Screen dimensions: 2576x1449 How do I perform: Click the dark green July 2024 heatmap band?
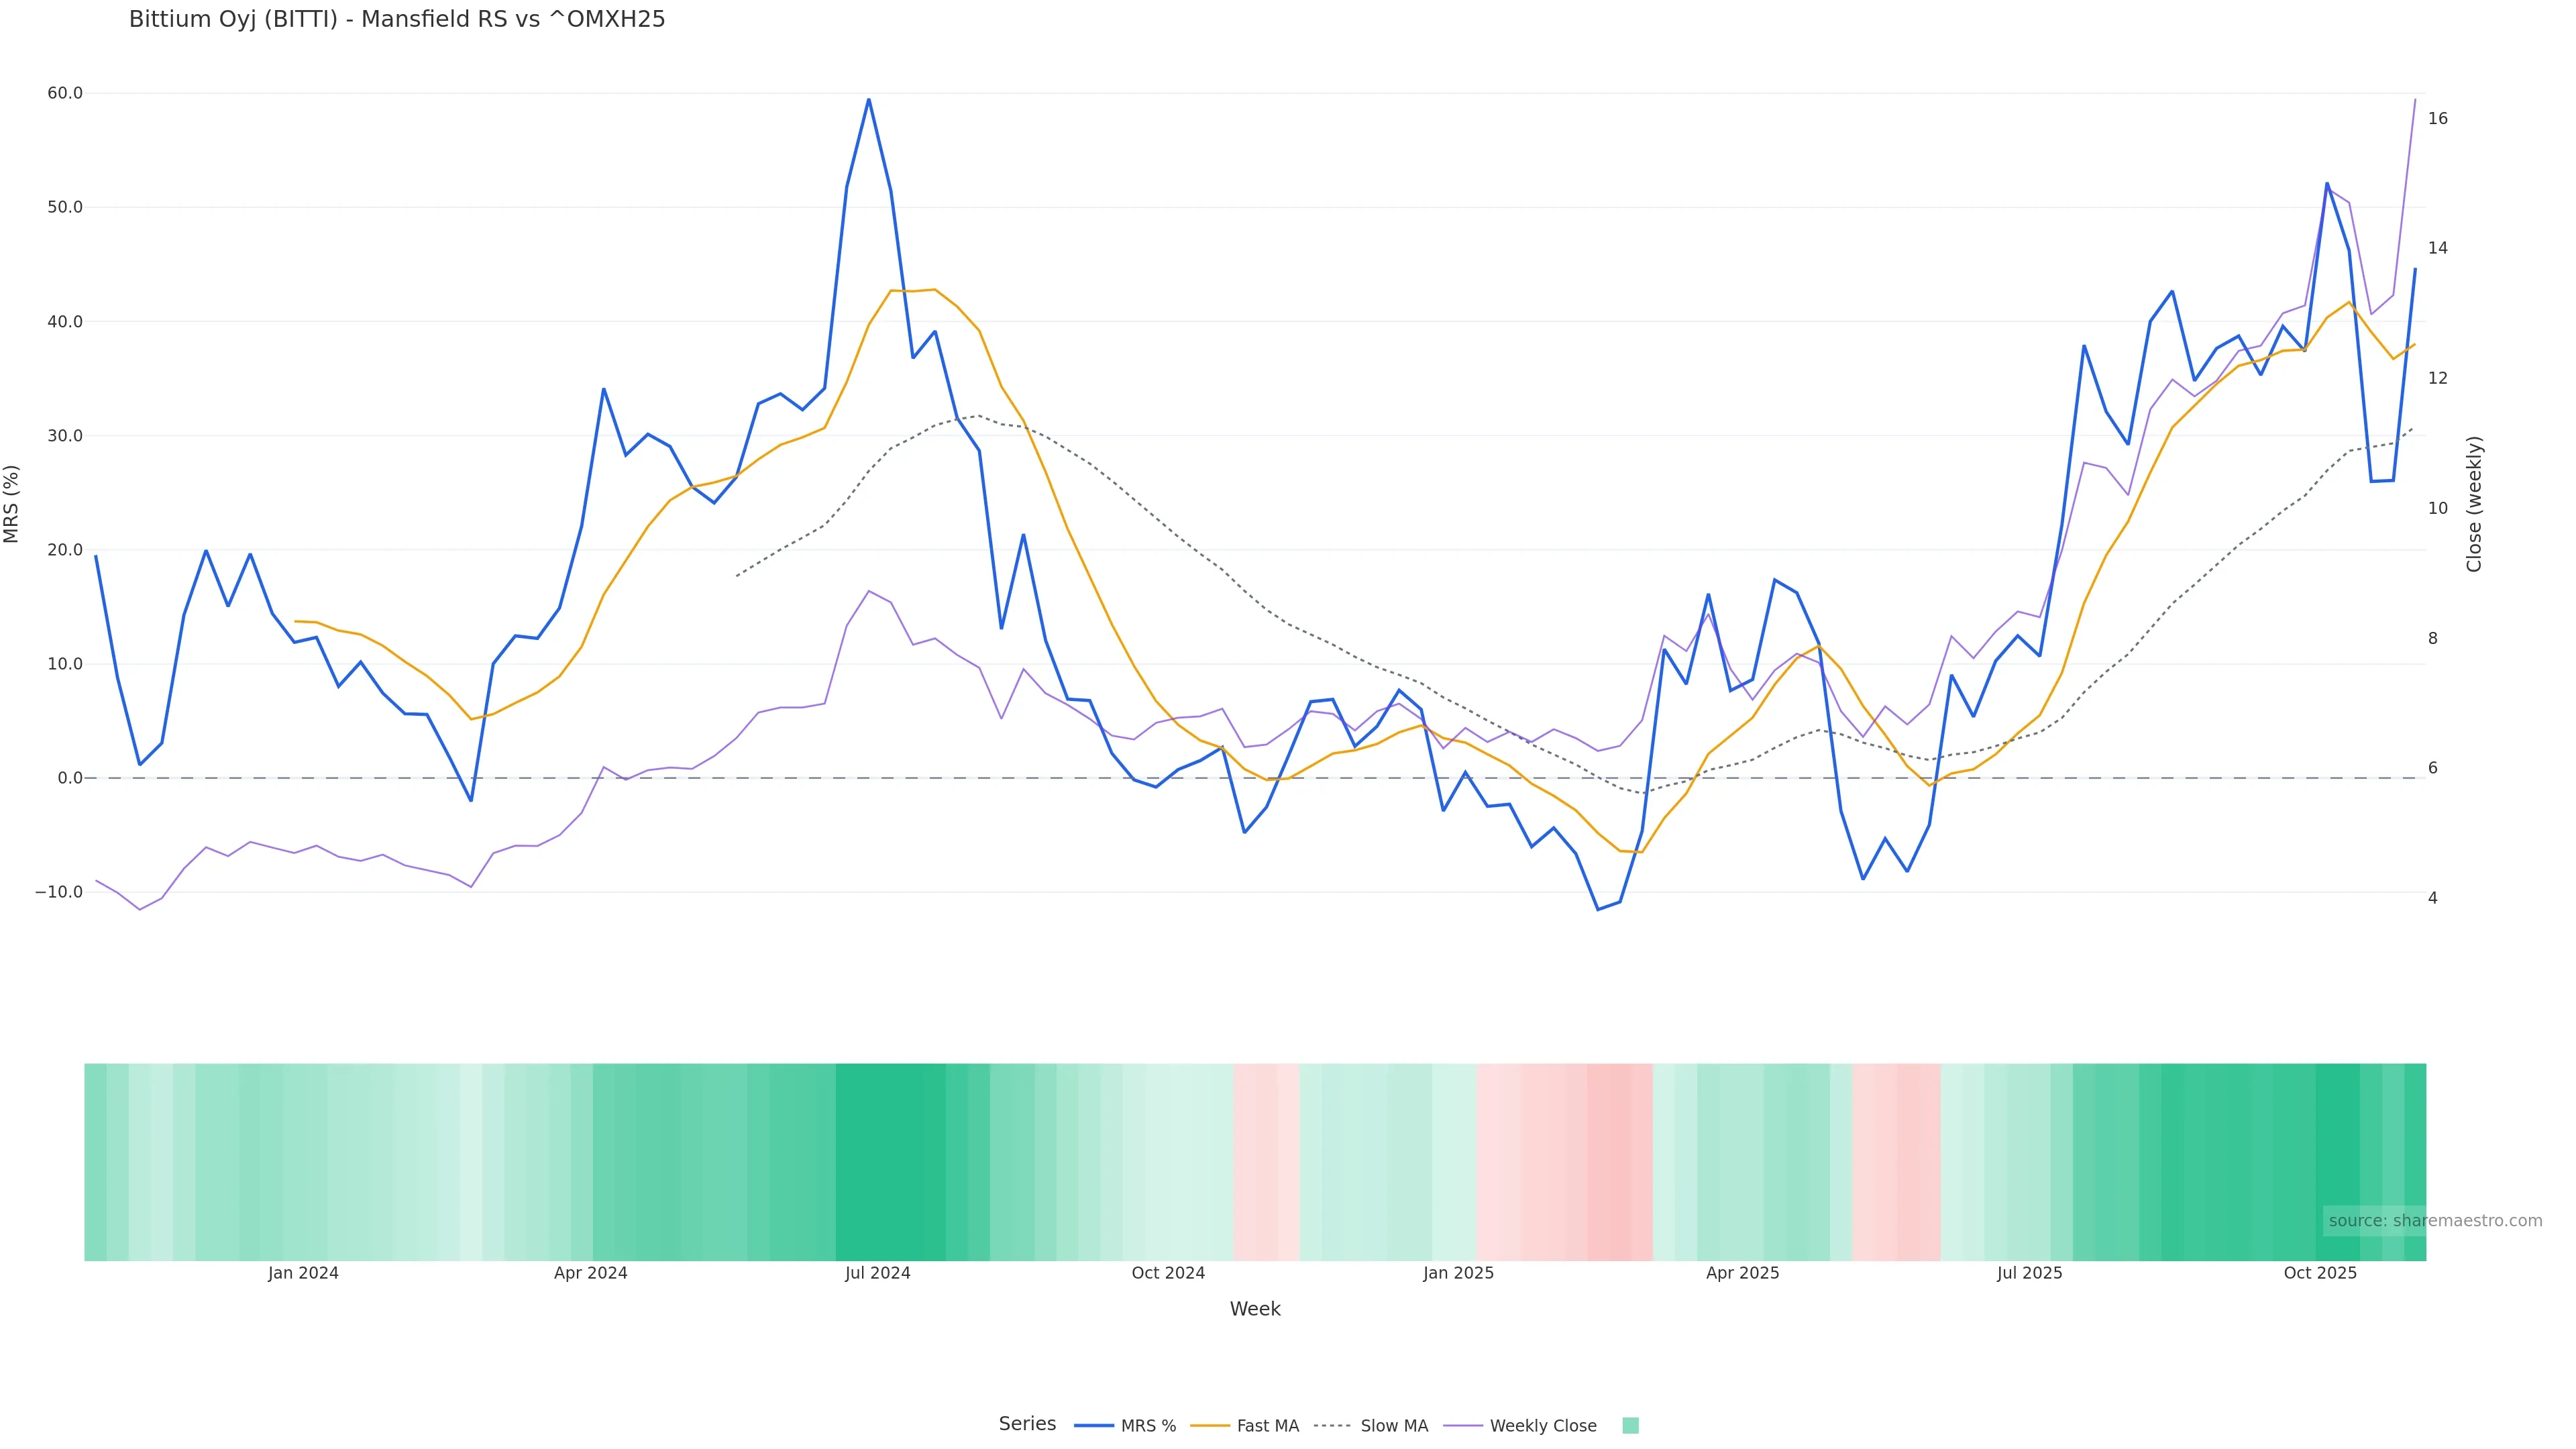[890, 1161]
